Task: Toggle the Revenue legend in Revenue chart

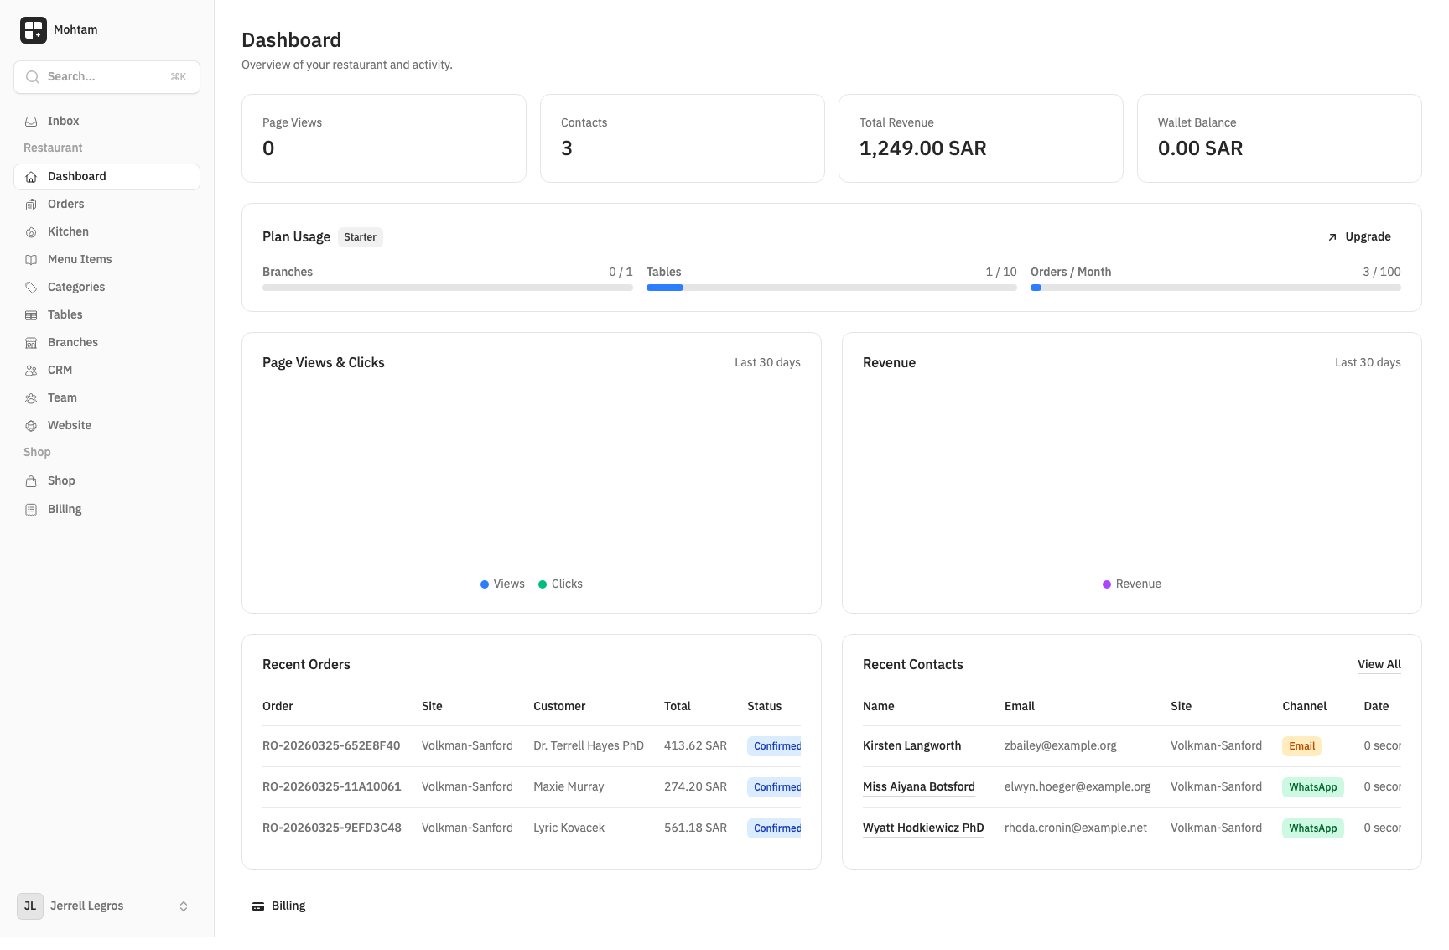Action: [x=1131, y=584]
